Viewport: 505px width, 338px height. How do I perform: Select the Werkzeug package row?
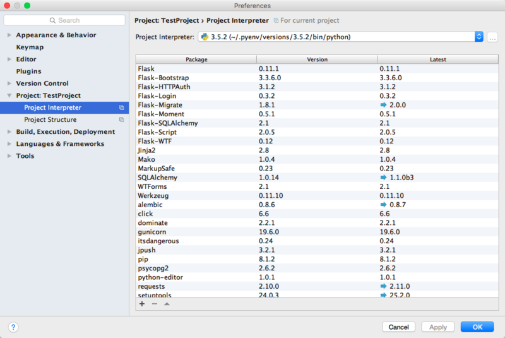pyautogui.click(x=317, y=196)
